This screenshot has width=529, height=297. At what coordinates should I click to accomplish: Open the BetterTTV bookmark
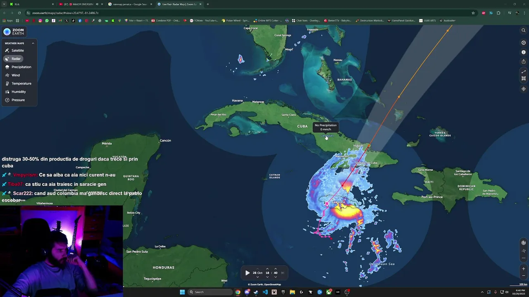pos(337,21)
